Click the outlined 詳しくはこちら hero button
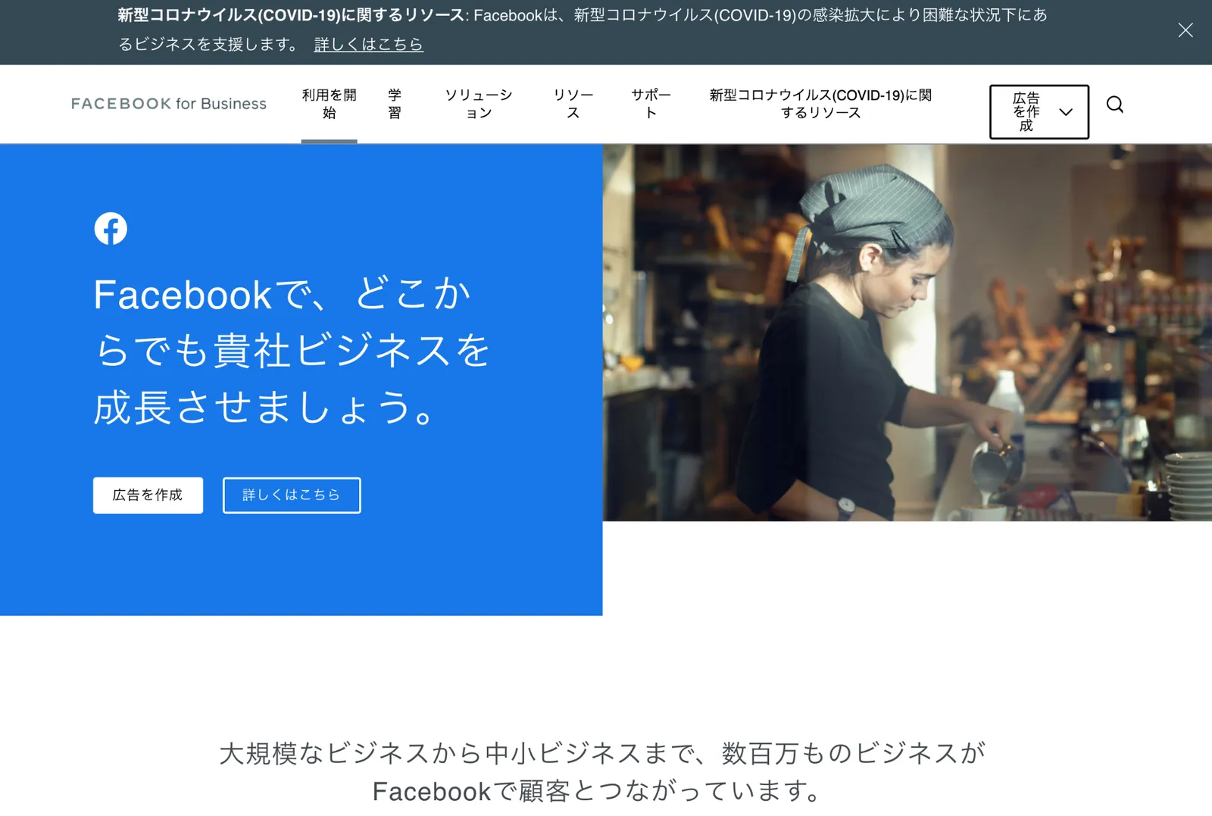This screenshot has width=1212, height=816. tap(292, 495)
